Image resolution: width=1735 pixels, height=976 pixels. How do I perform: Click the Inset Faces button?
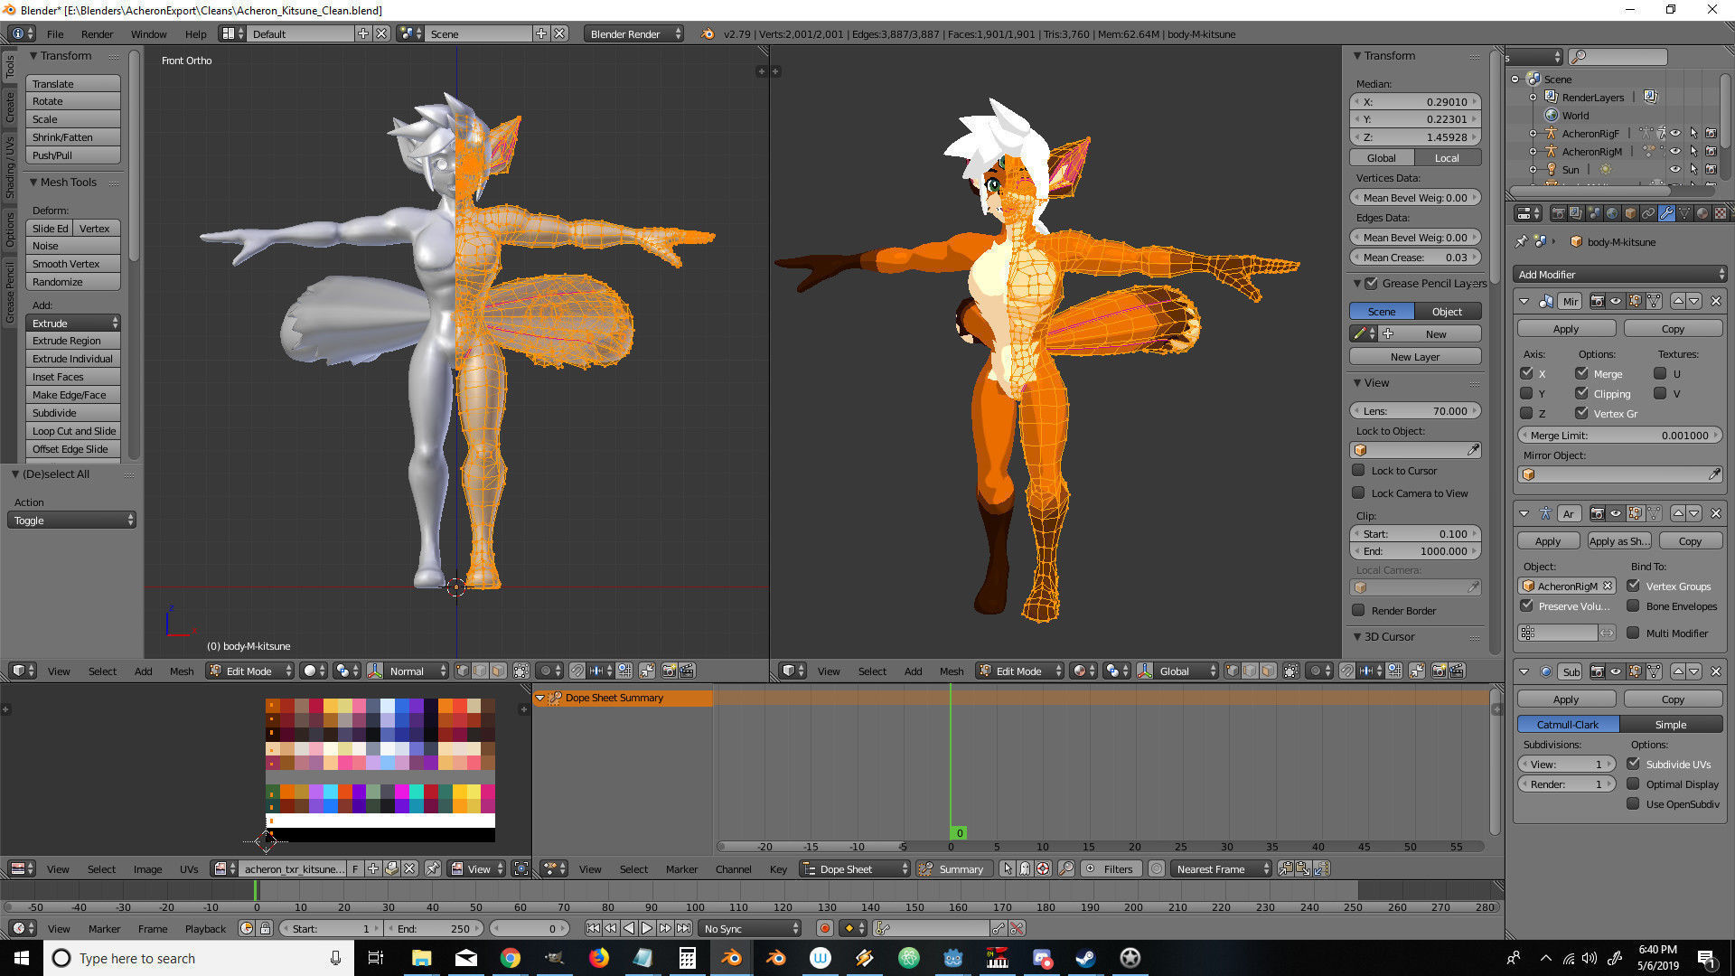73,377
